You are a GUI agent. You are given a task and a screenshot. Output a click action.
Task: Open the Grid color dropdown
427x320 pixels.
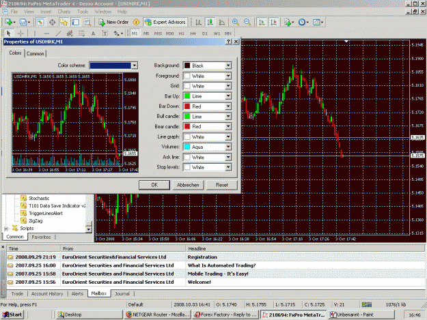[x=228, y=86]
